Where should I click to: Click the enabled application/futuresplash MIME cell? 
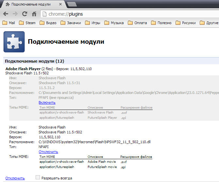click(x=57, y=167)
